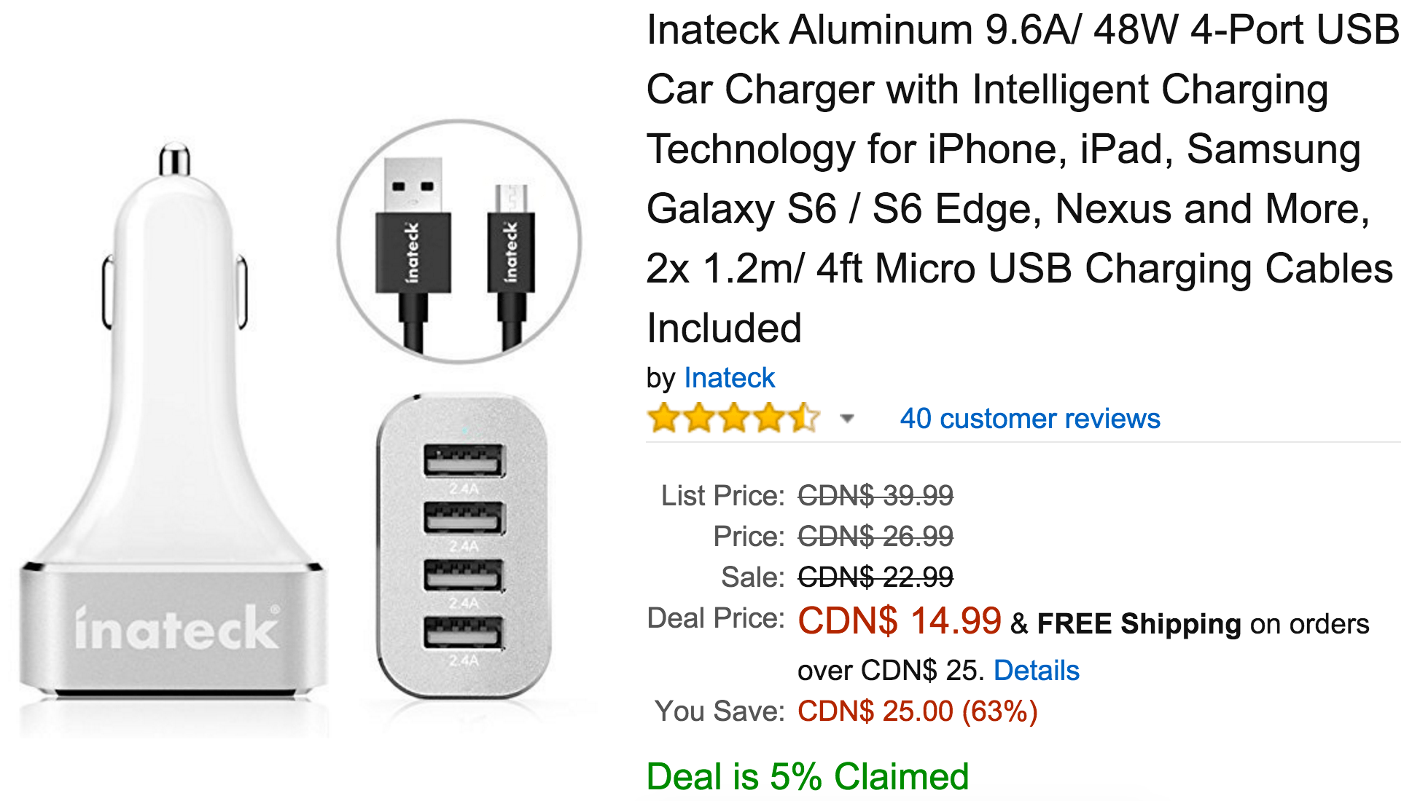This screenshot has height=801, width=1404.
Task: Click the bottom USB port on panel
Action: click(464, 632)
